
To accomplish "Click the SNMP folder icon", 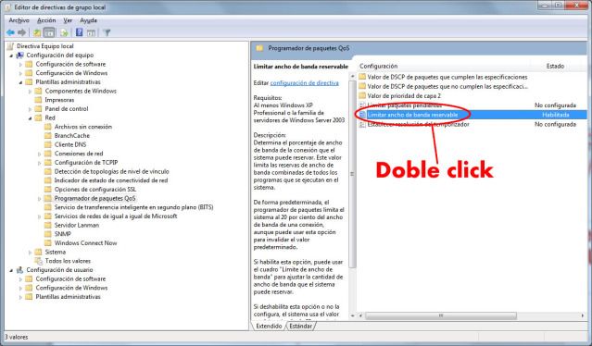I will (x=48, y=234).
